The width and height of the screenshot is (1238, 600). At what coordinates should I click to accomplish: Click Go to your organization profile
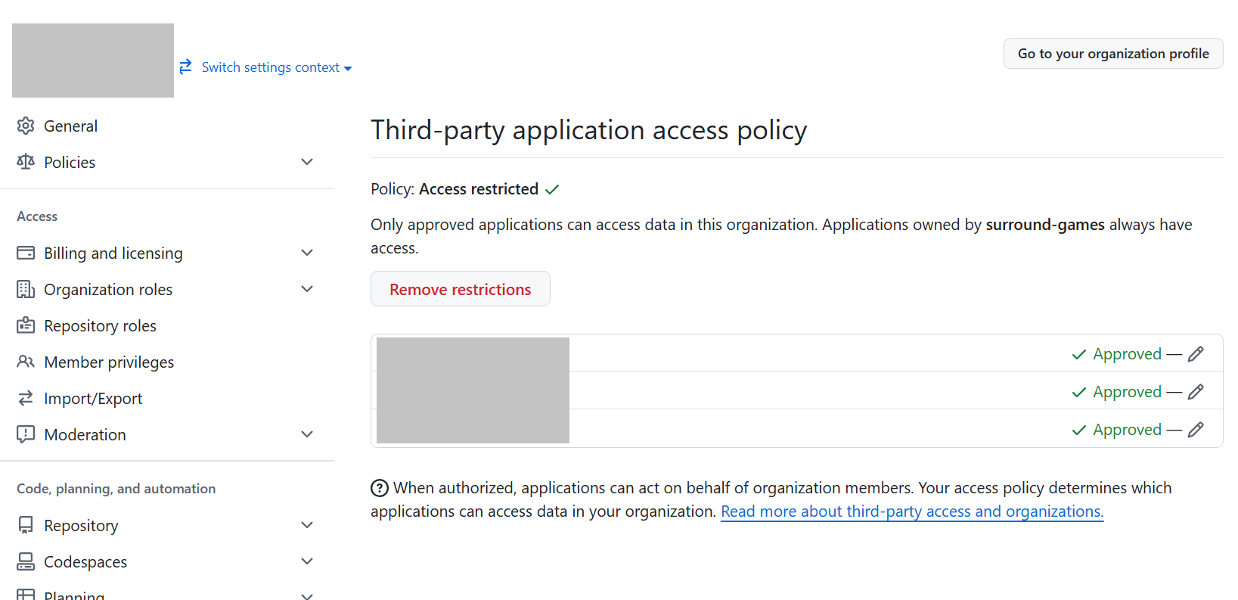tap(1112, 54)
